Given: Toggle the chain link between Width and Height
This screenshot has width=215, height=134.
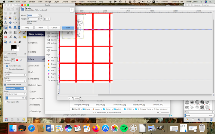Looking at the screenshot, I should (x=41, y=17).
